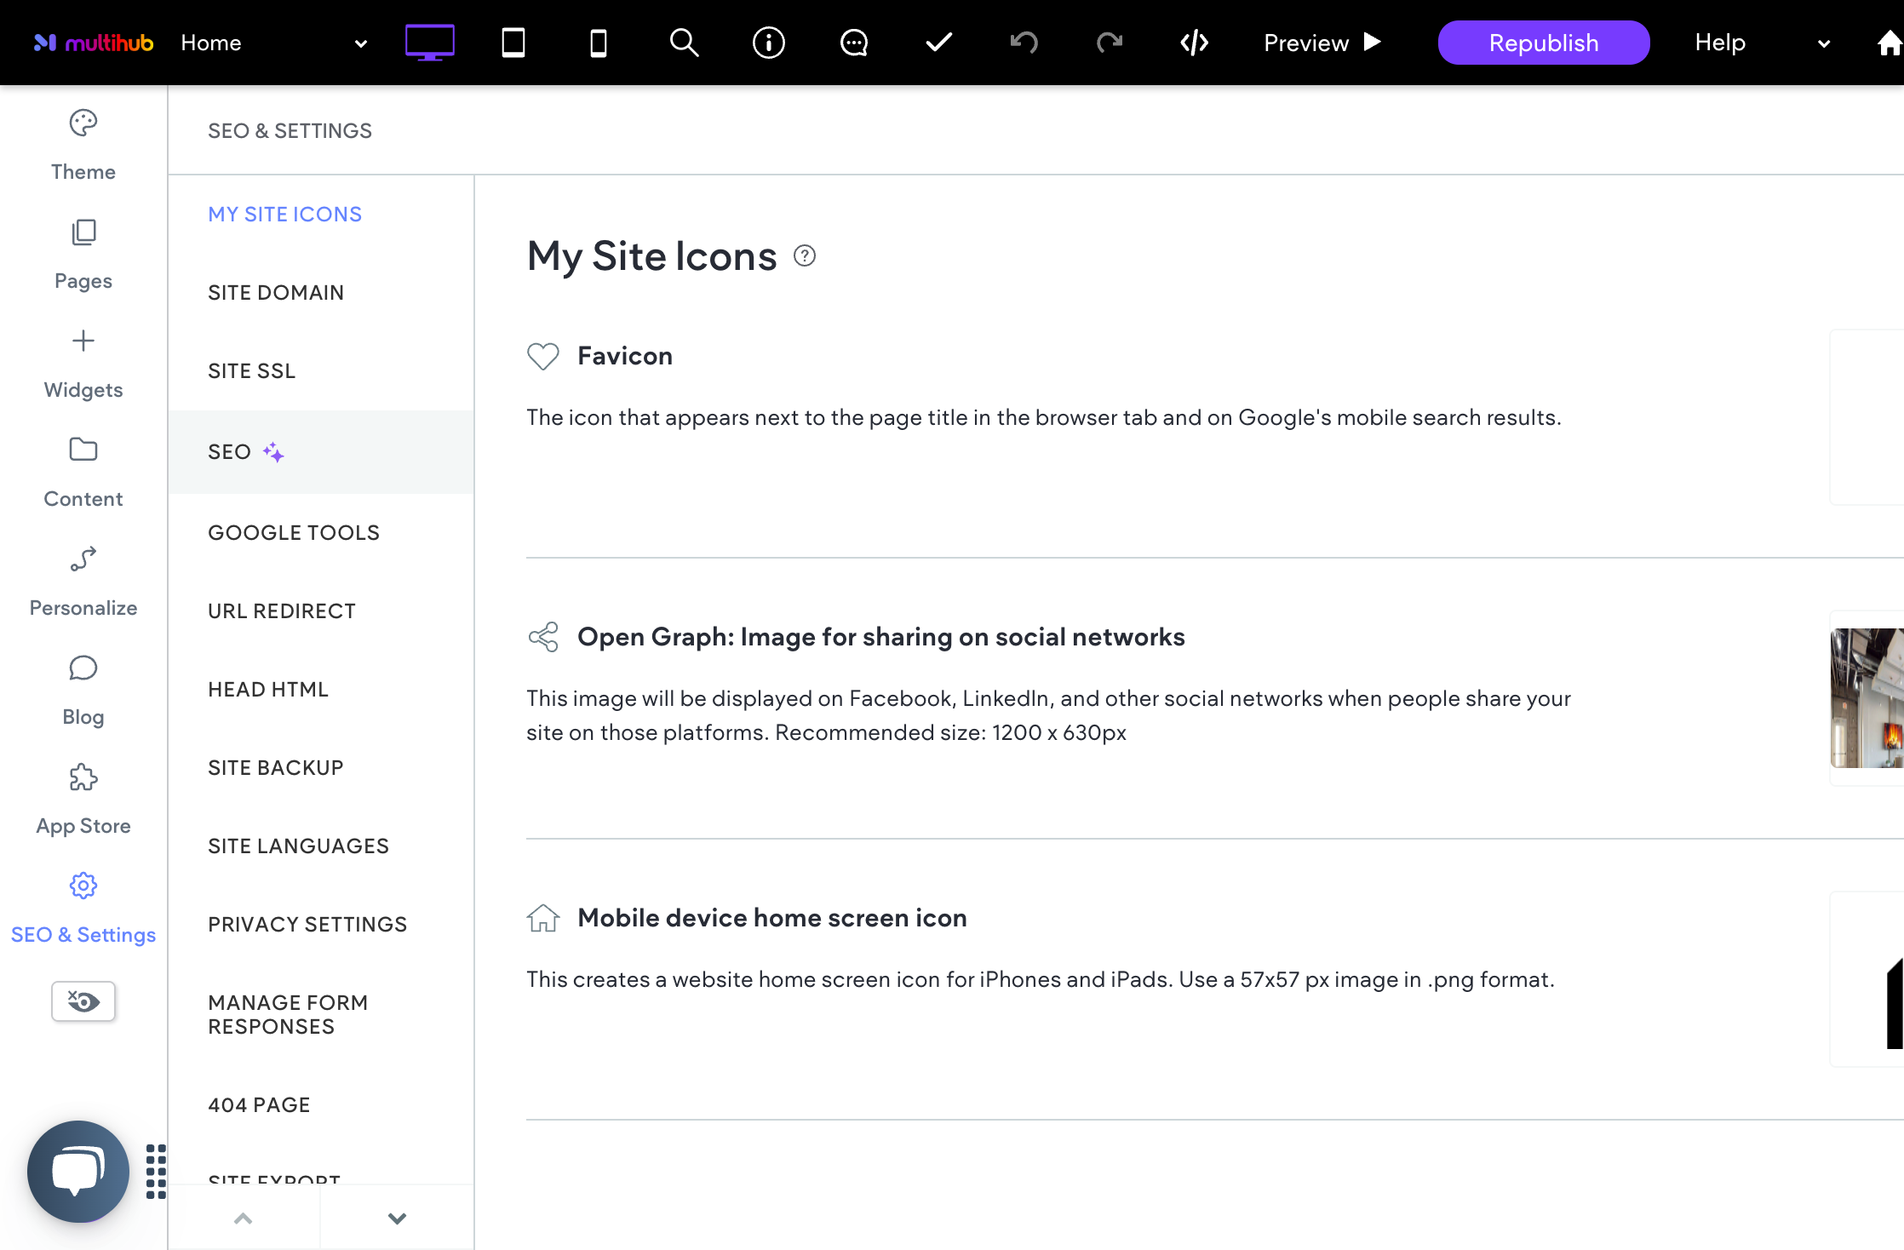Expand the Home page dropdown
Screen dimensions: 1904x1250
click(360, 43)
